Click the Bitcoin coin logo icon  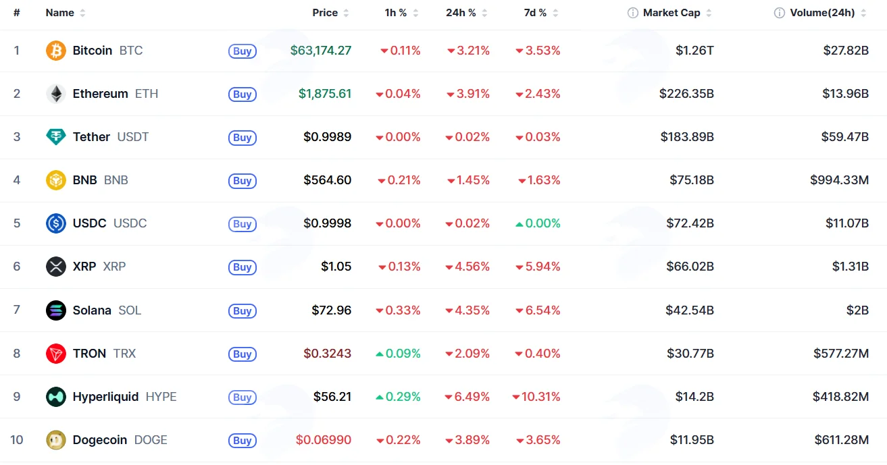coord(56,51)
